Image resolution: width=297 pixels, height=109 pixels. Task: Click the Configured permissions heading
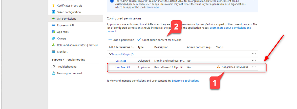pyautogui.click(x=124, y=18)
